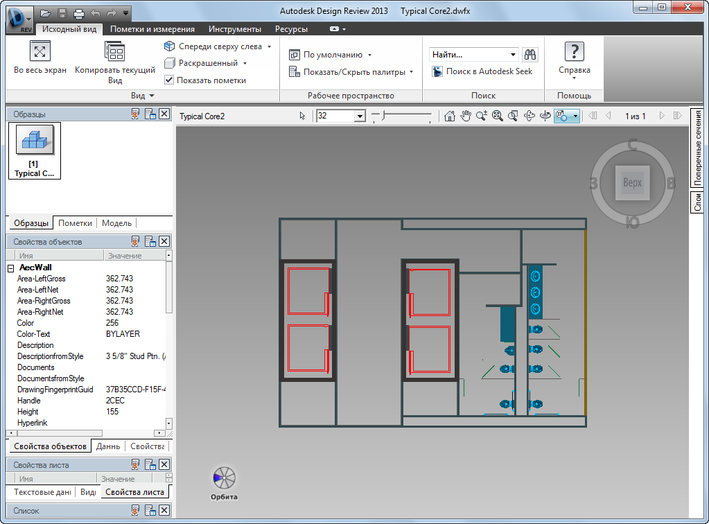Click the Home view icon
Screen dimensions: 709x524
point(450,116)
